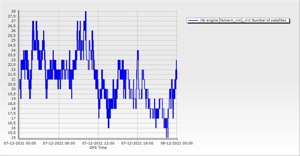Click the y-axis label 28
Image resolution: width=300 pixels, height=156 pixels.
(x=13, y=11)
